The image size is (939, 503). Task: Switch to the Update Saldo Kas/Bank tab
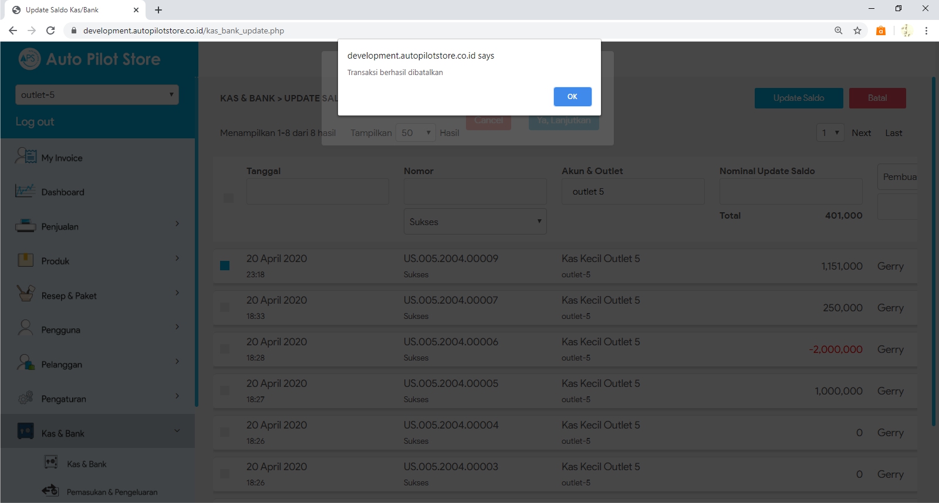point(70,10)
